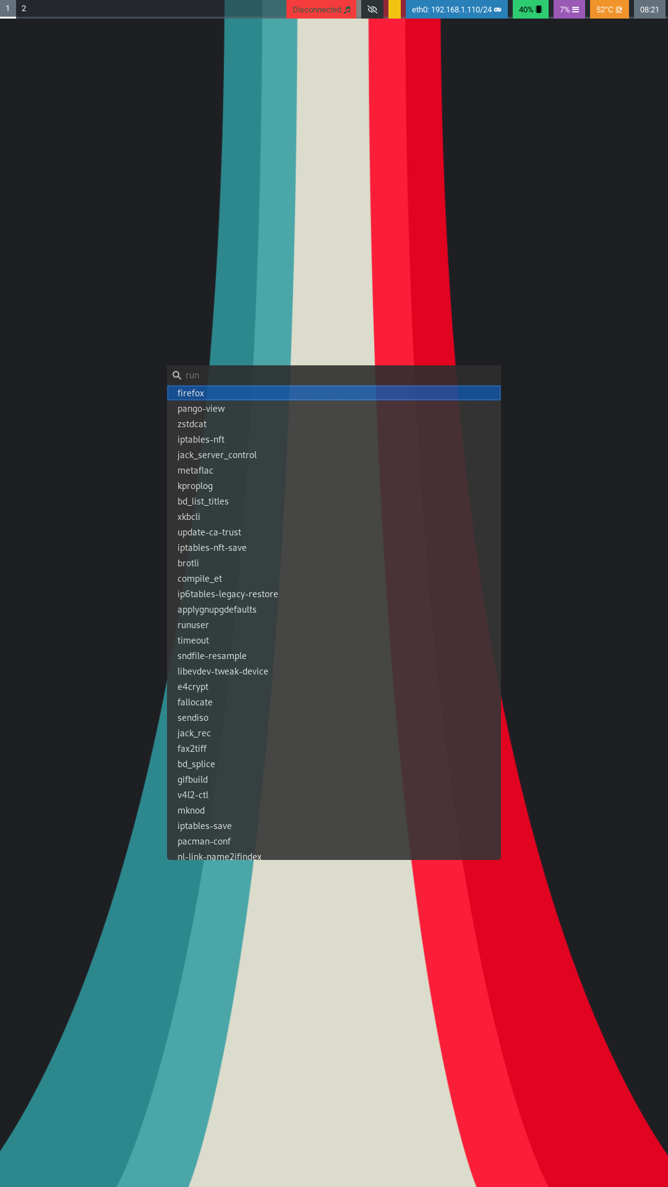Select zstdcat entry
This screenshot has height=1187, width=668.
point(334,424)
